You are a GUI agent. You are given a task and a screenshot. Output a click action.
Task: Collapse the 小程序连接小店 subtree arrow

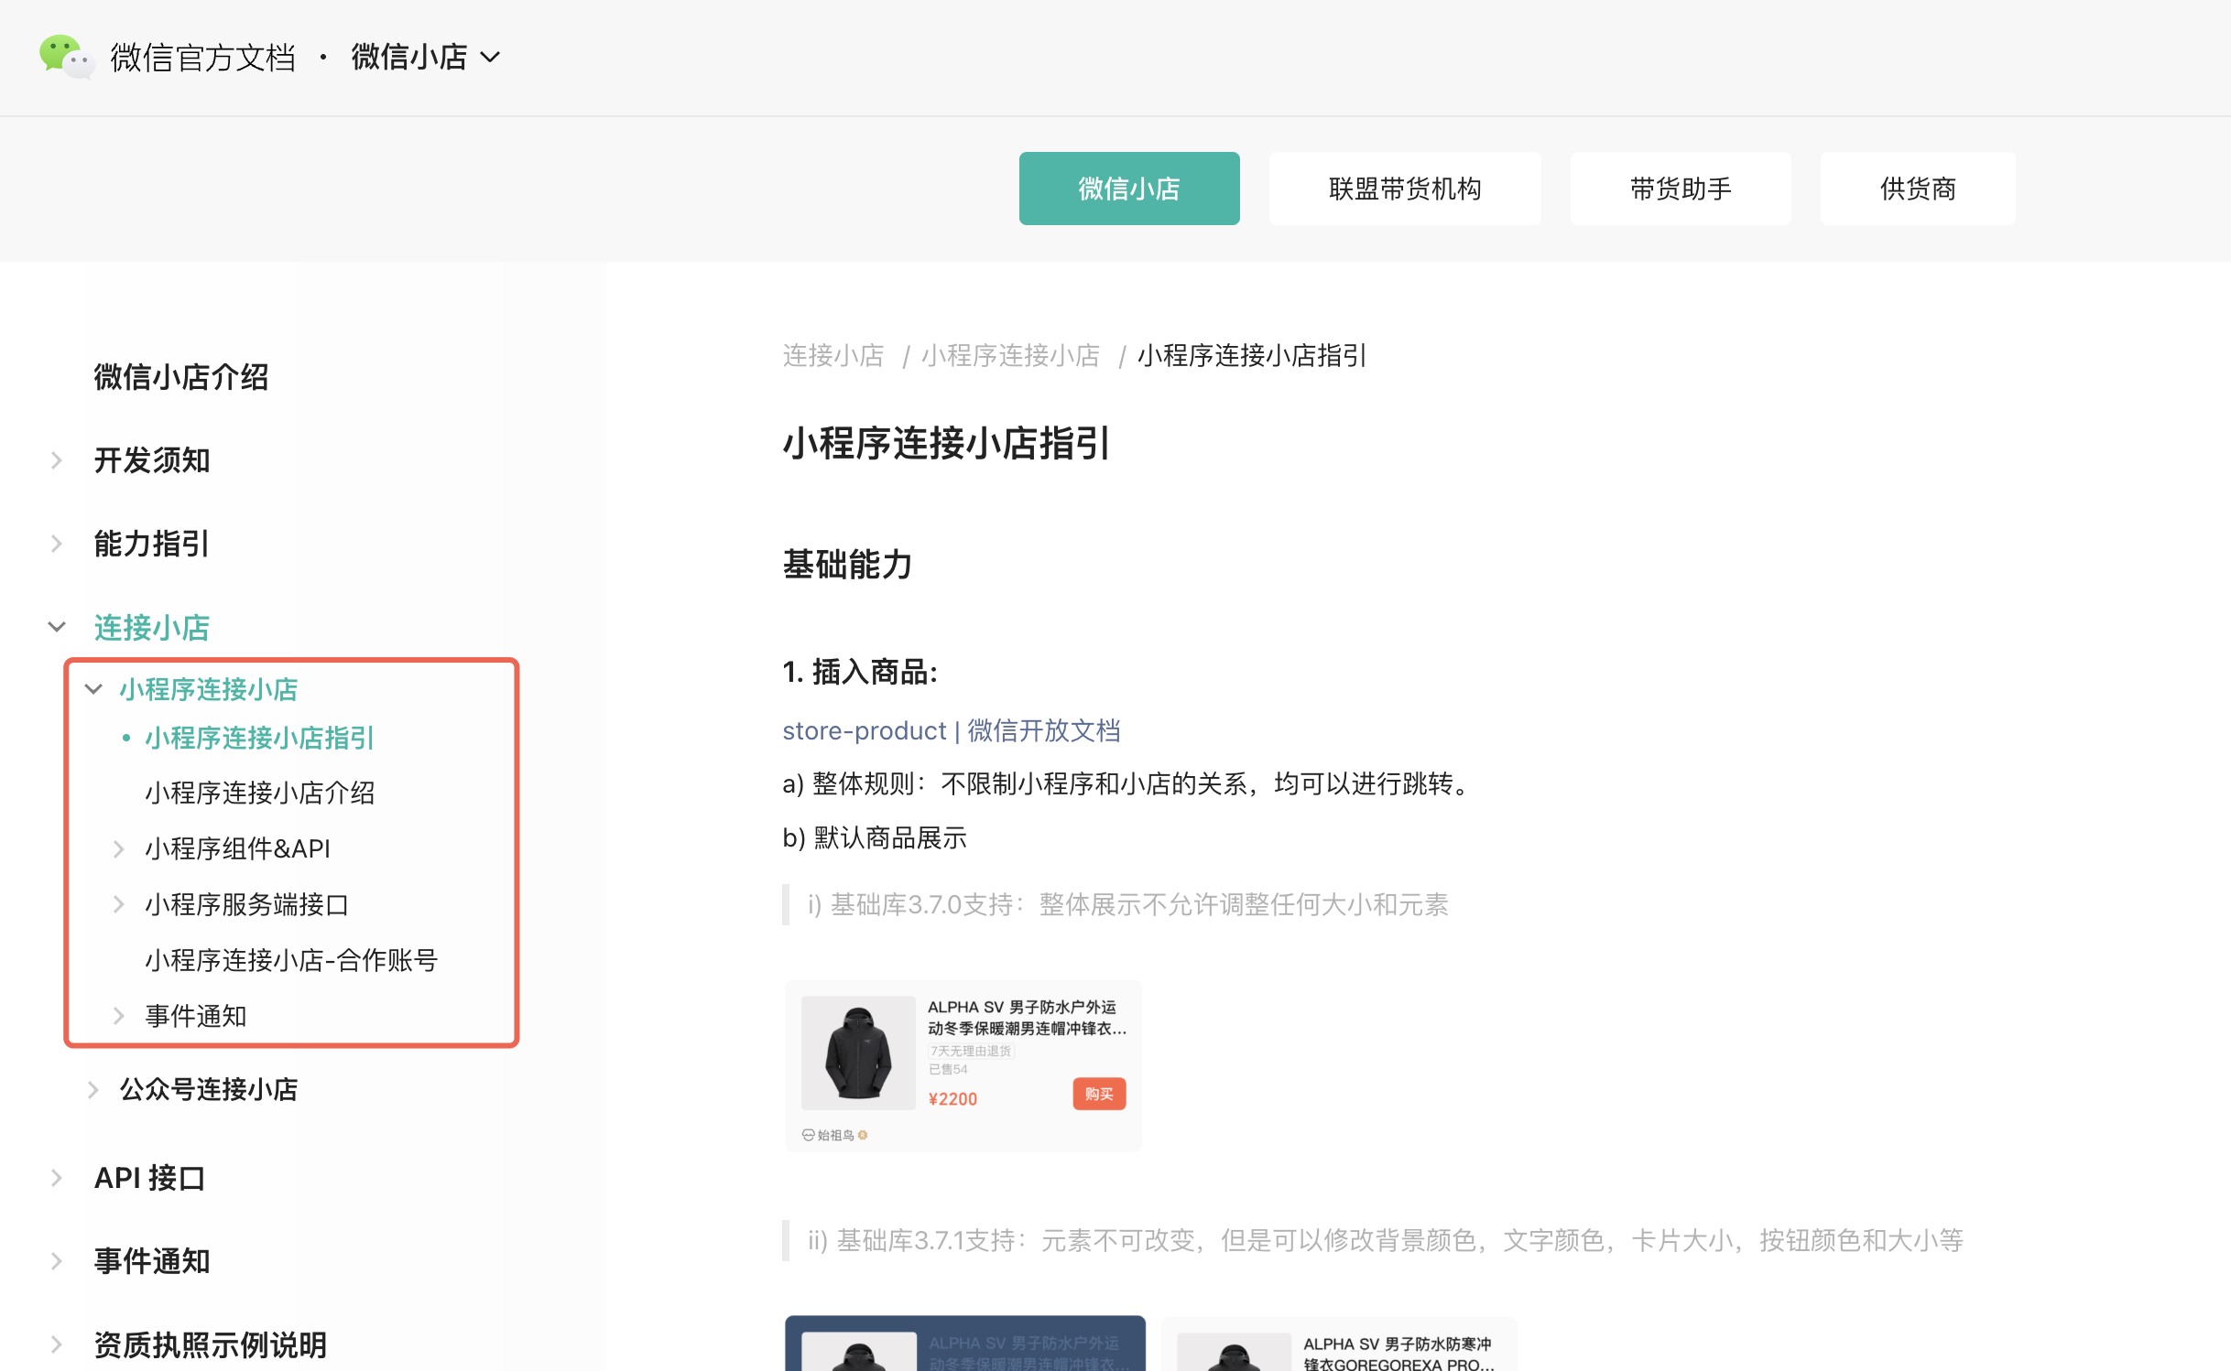coord(93,689)
